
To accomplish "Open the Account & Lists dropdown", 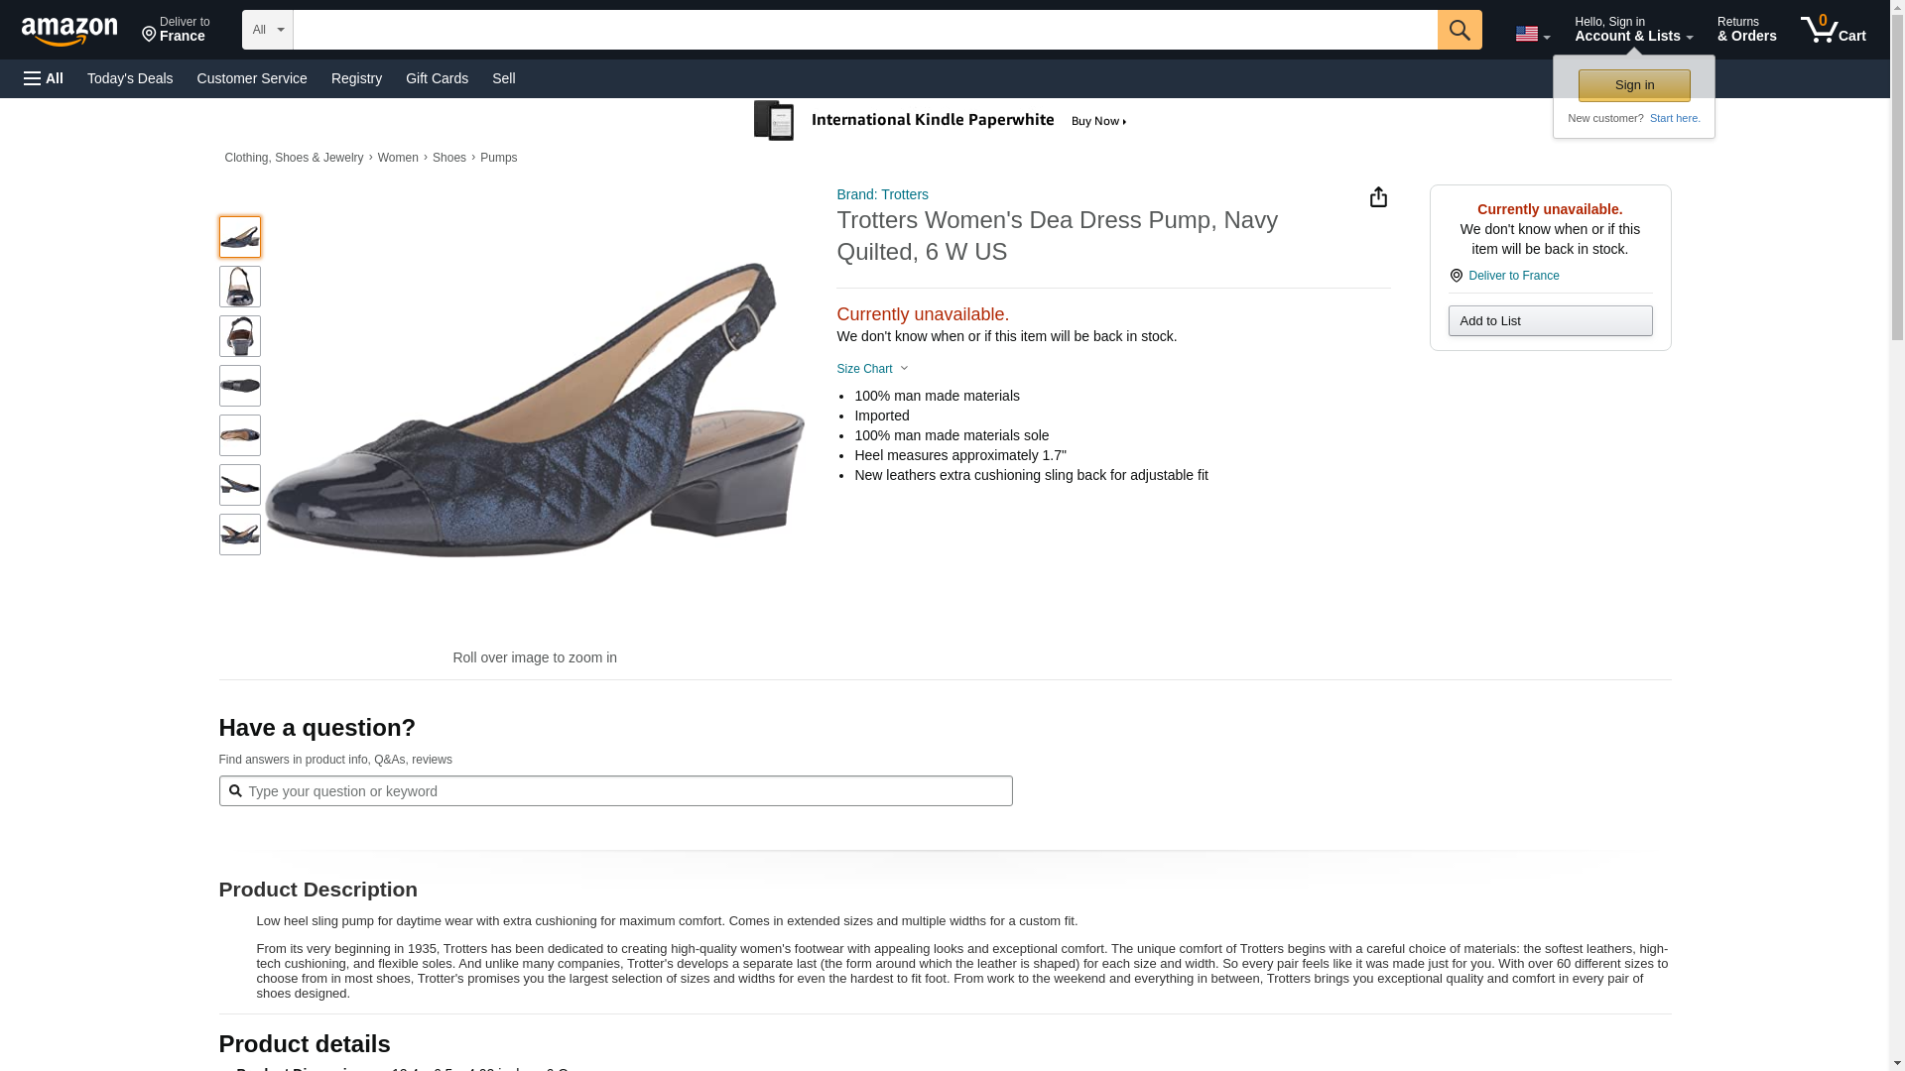I will pyautogui.click(x=1633, y=30).
